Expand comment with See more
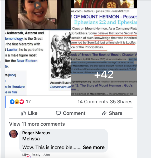This screenshot has height=158, width=151. (x=94, y=147)
